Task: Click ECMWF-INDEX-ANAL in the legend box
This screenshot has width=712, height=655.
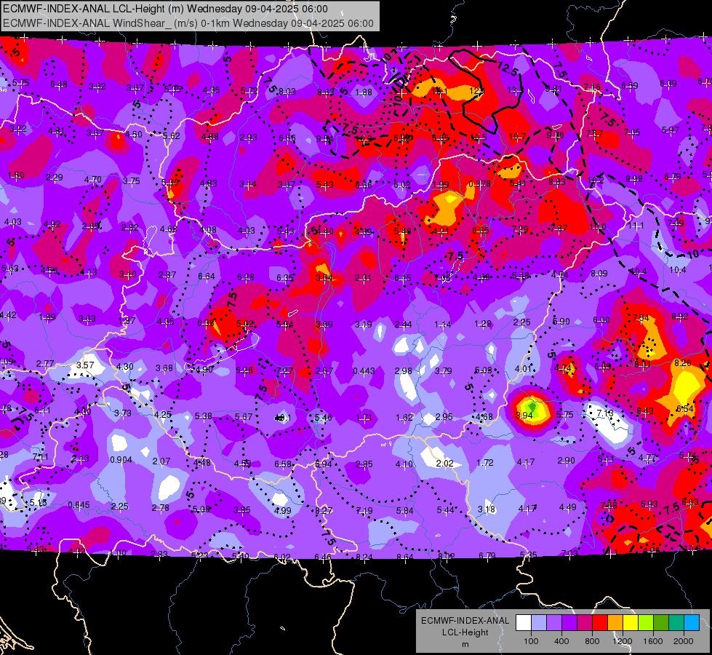Action: pos(465,621)
